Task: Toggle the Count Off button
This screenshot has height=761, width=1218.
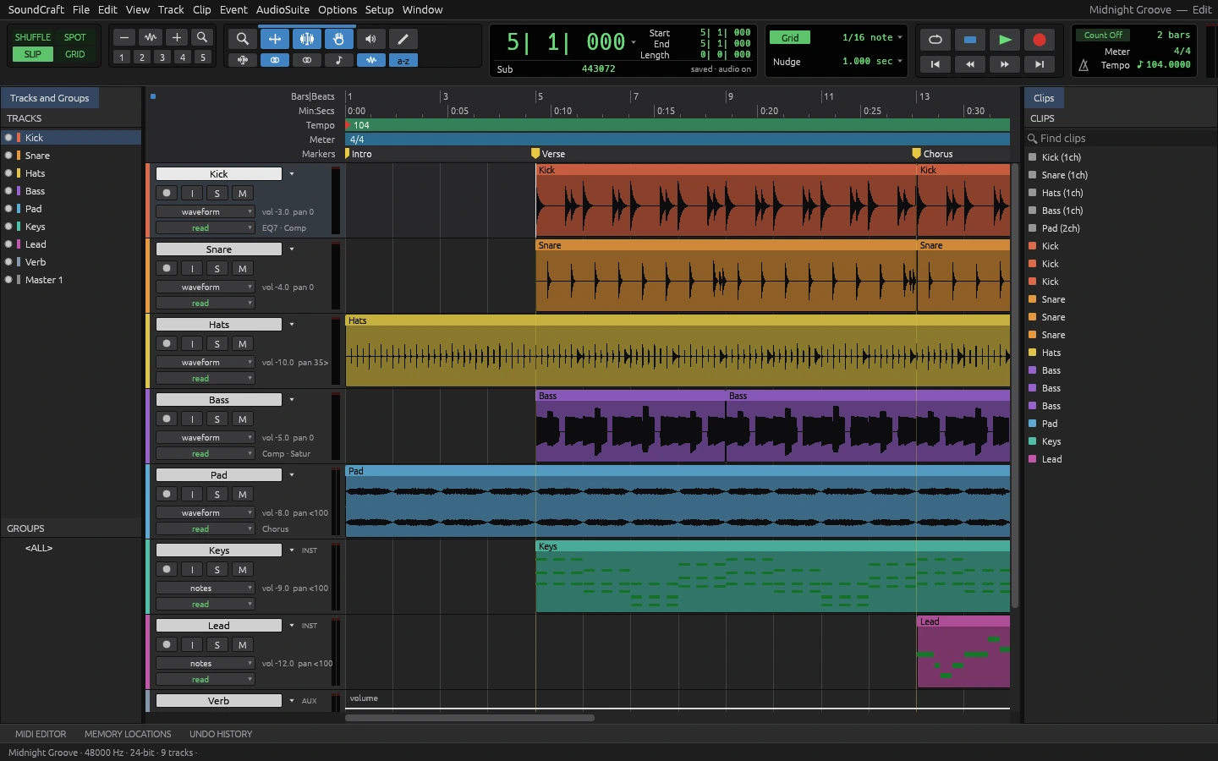Action: pyautogui.click(x=1103, y=36)
